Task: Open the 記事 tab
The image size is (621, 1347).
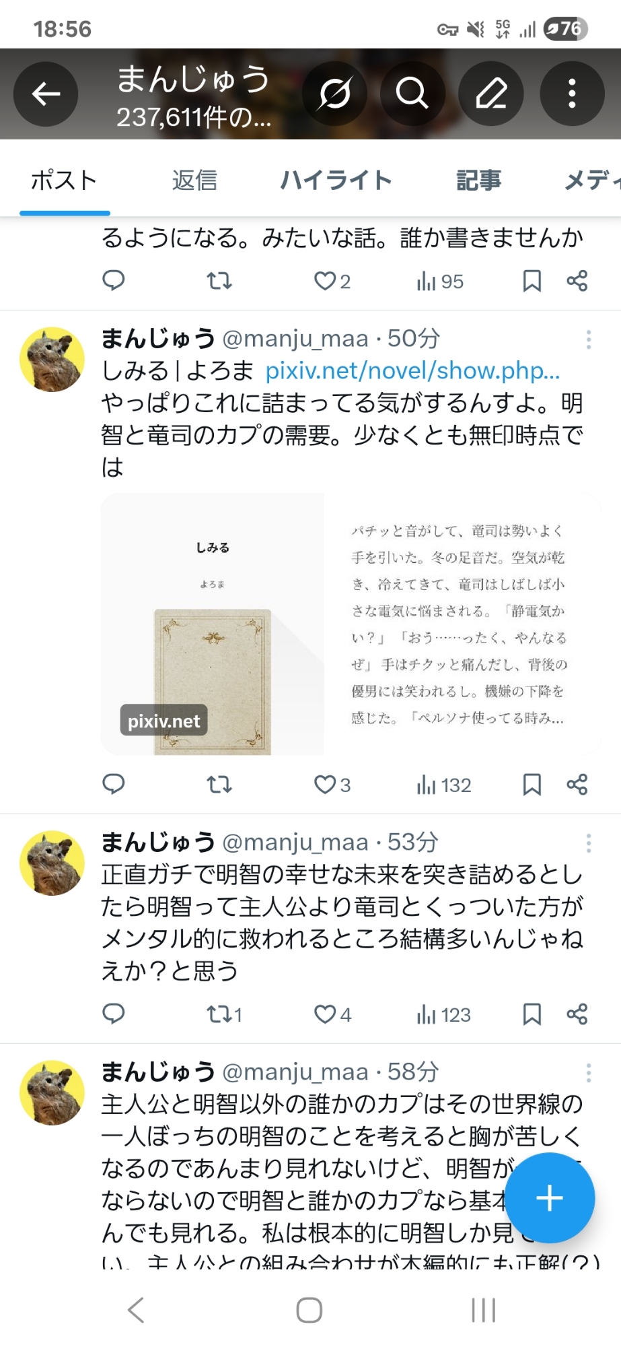Action: 479,180
